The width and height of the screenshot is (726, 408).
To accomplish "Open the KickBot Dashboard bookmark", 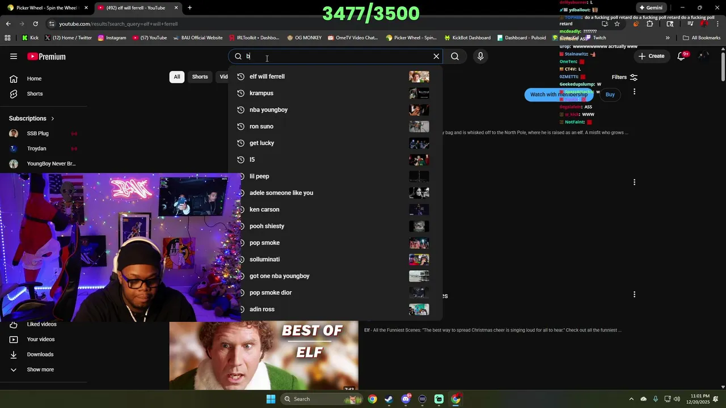I will pos(467,38).
